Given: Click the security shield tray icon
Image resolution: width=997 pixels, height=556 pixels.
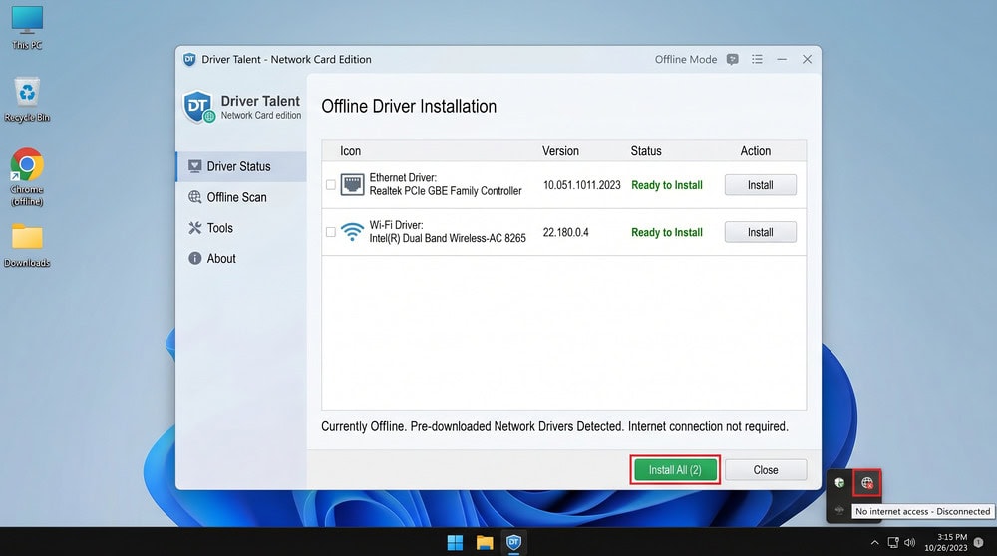Looking at the screenshot, I should 839,483.
